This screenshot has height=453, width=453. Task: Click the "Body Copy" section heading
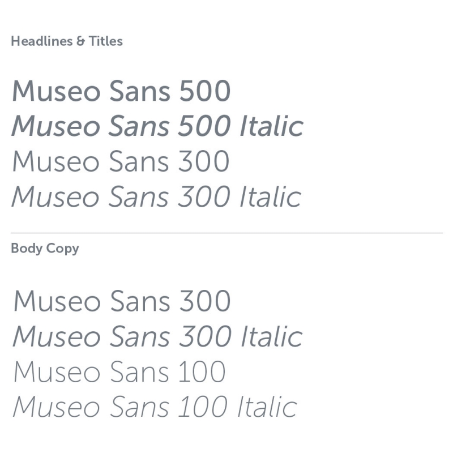click(x=45, y=249)
